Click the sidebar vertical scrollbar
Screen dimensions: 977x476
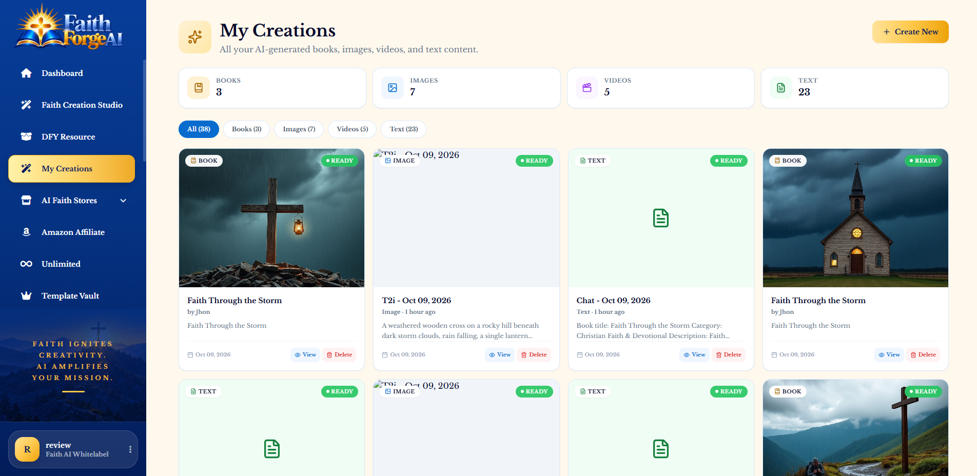click(145, 110)
